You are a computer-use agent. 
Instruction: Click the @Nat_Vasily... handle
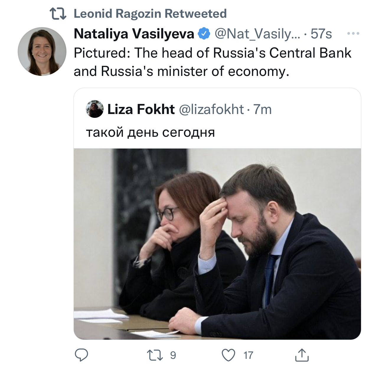257,34
